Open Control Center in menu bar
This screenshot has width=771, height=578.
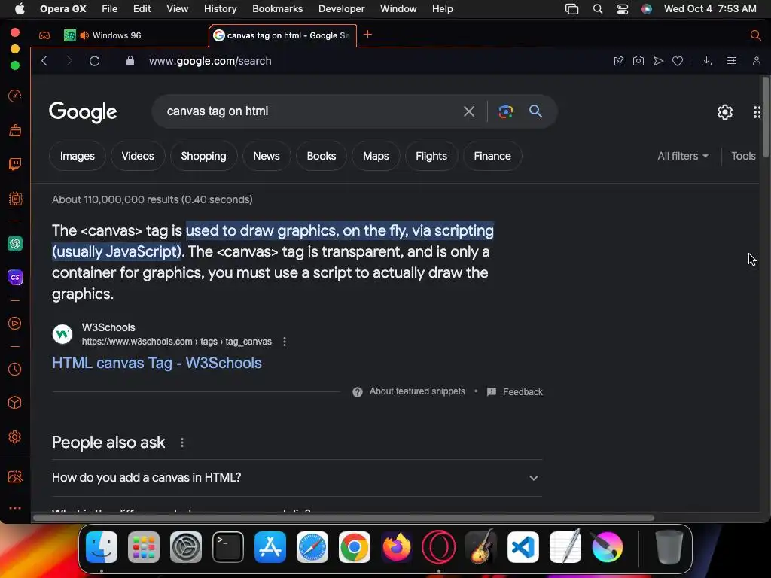click(x=623, y=9)
